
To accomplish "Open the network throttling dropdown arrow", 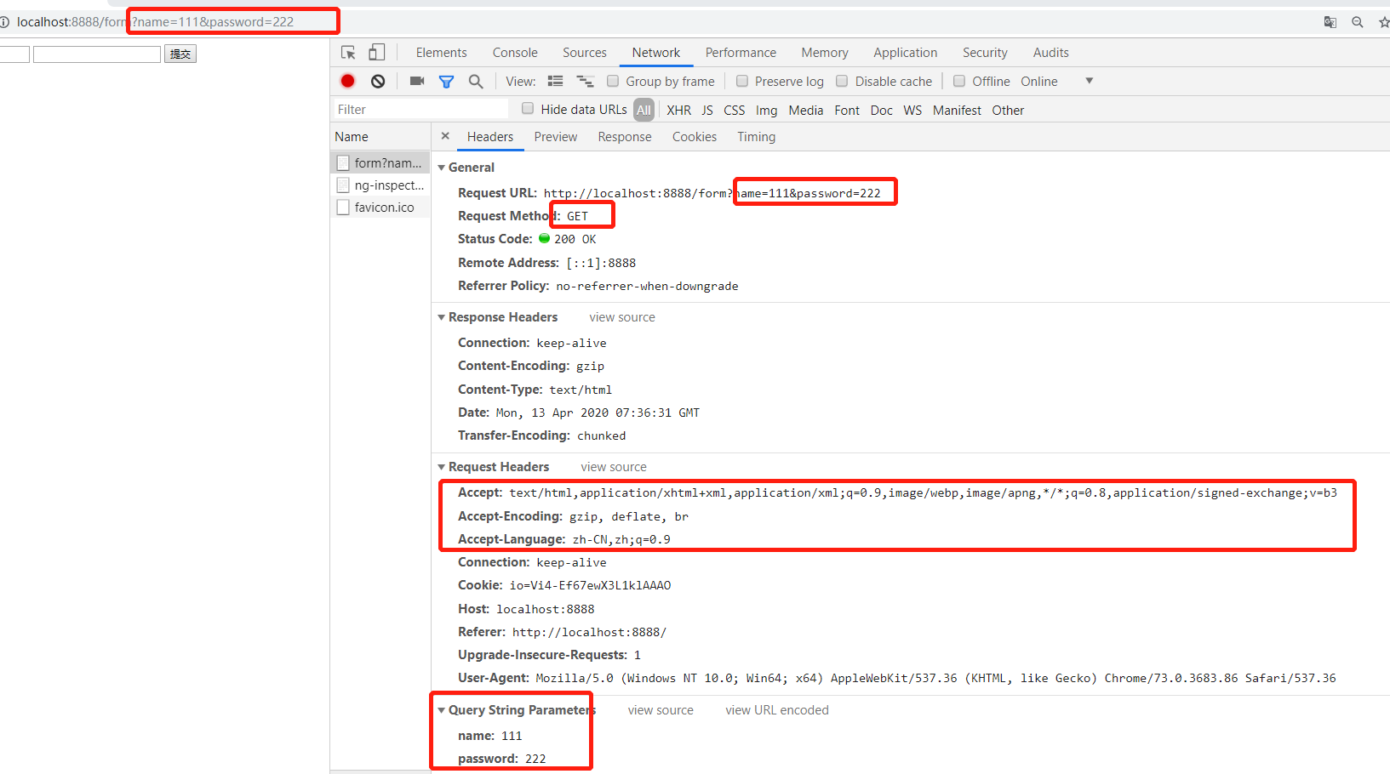I will pos(1090,81).
